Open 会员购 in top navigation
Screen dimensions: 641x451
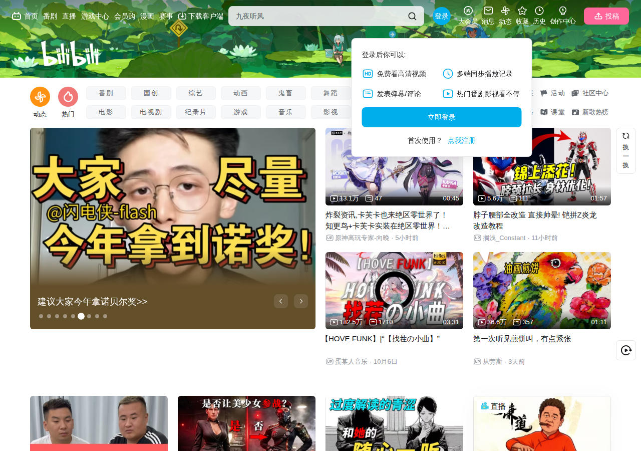coord(125,16)
